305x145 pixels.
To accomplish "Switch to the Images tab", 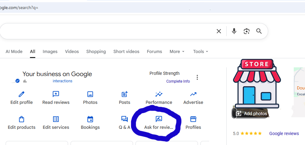I will [x=50, y=51].
